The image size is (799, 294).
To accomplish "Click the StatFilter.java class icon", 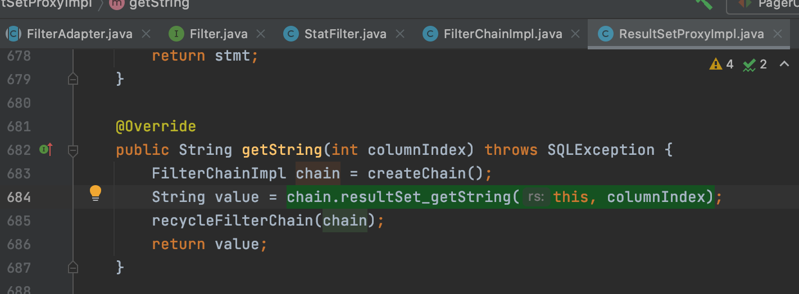I will 290,34.
